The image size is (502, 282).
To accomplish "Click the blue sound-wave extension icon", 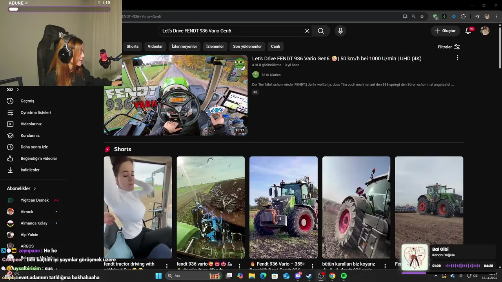I will click(x=454, y=16).
